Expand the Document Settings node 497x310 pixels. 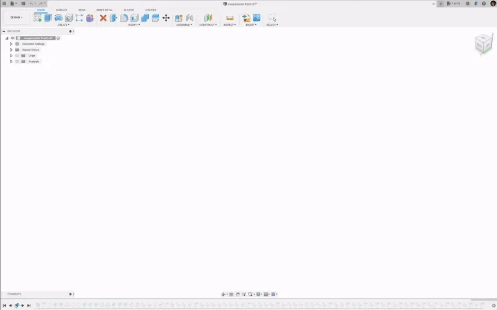tap(11, 44)
